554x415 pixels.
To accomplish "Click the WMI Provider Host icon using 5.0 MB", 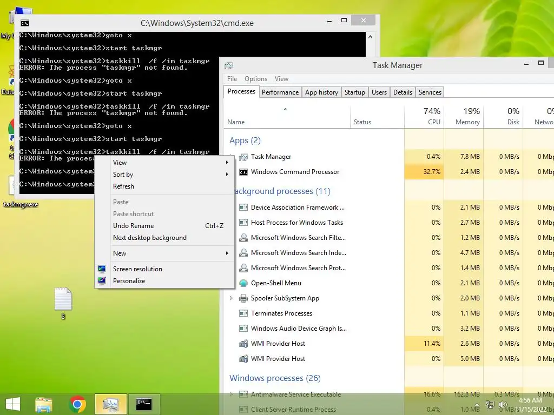I will click(x=243, y=359).
